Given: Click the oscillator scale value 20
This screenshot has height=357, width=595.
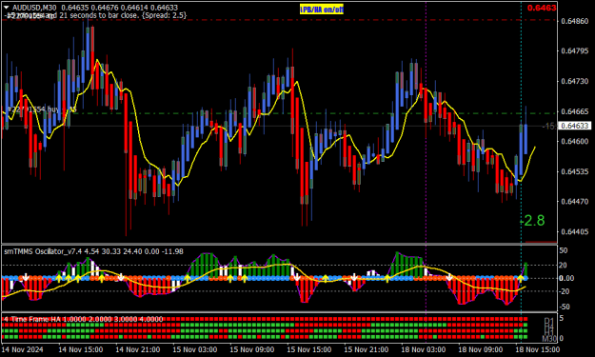Looking at the screenshot, I should [x=564, y=266].
